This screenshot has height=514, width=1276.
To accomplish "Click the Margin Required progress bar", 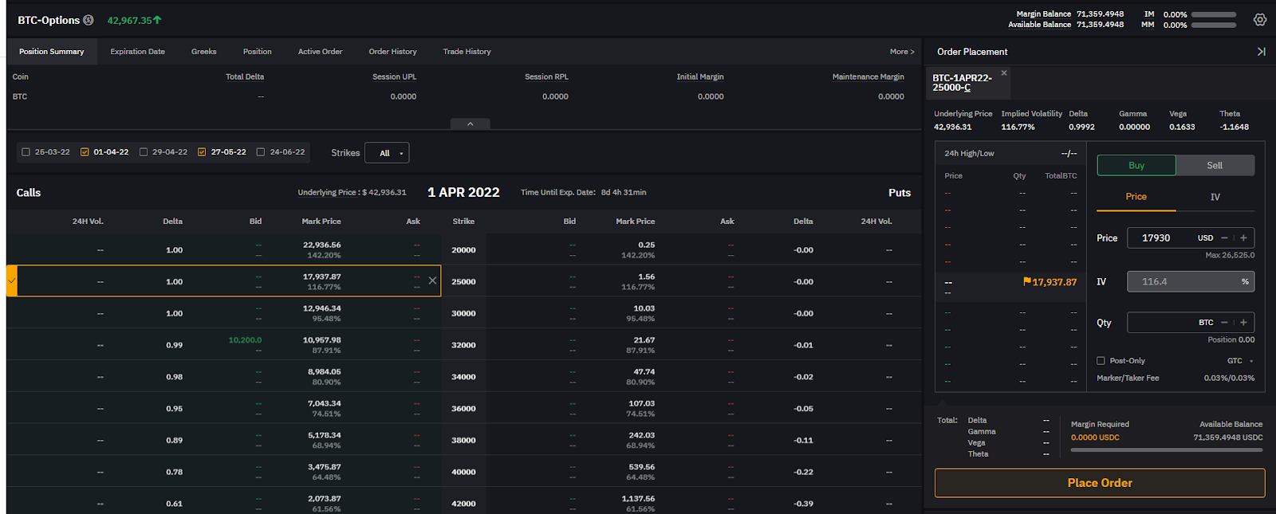I will pos(1166,450).
